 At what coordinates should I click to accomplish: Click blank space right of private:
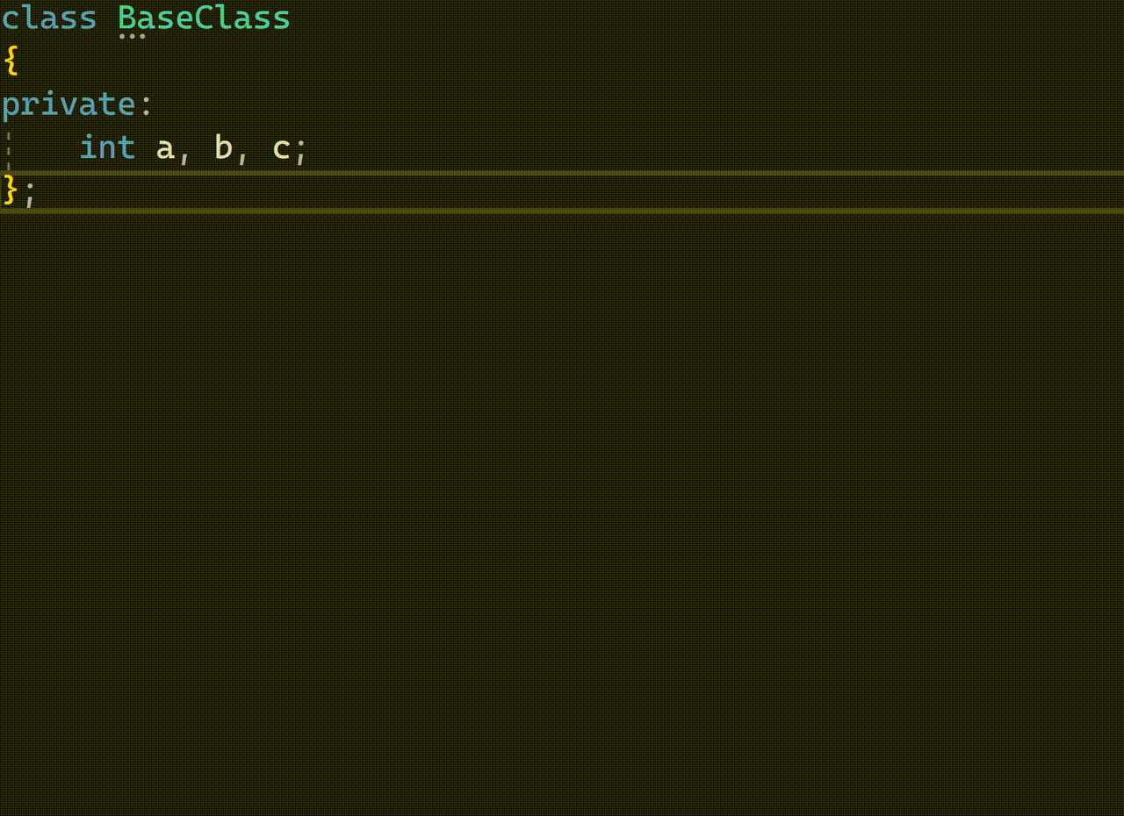coord(615,104)
